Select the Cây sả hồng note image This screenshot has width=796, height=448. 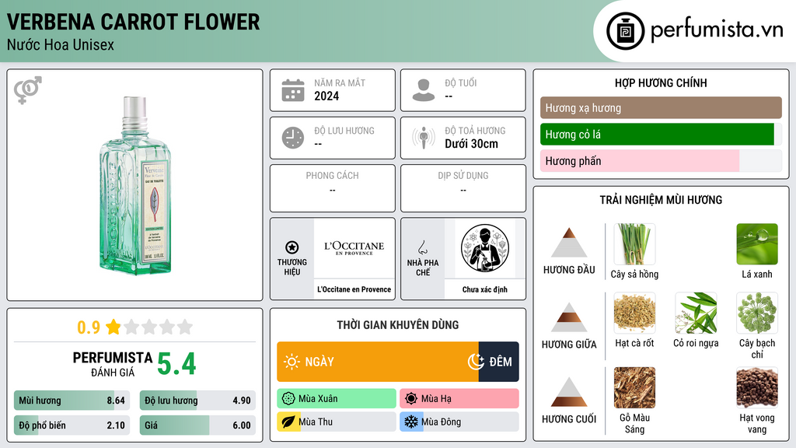tap(634, 243)
